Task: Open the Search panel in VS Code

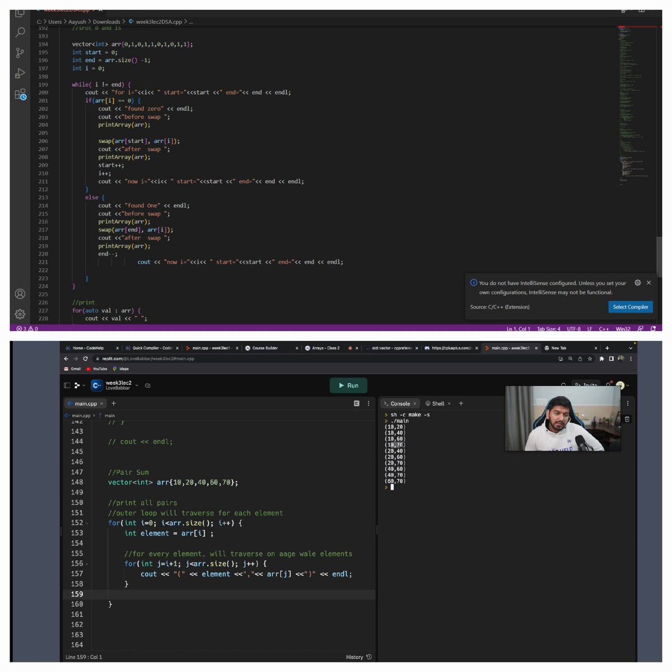Action: (x=20, y=32)
